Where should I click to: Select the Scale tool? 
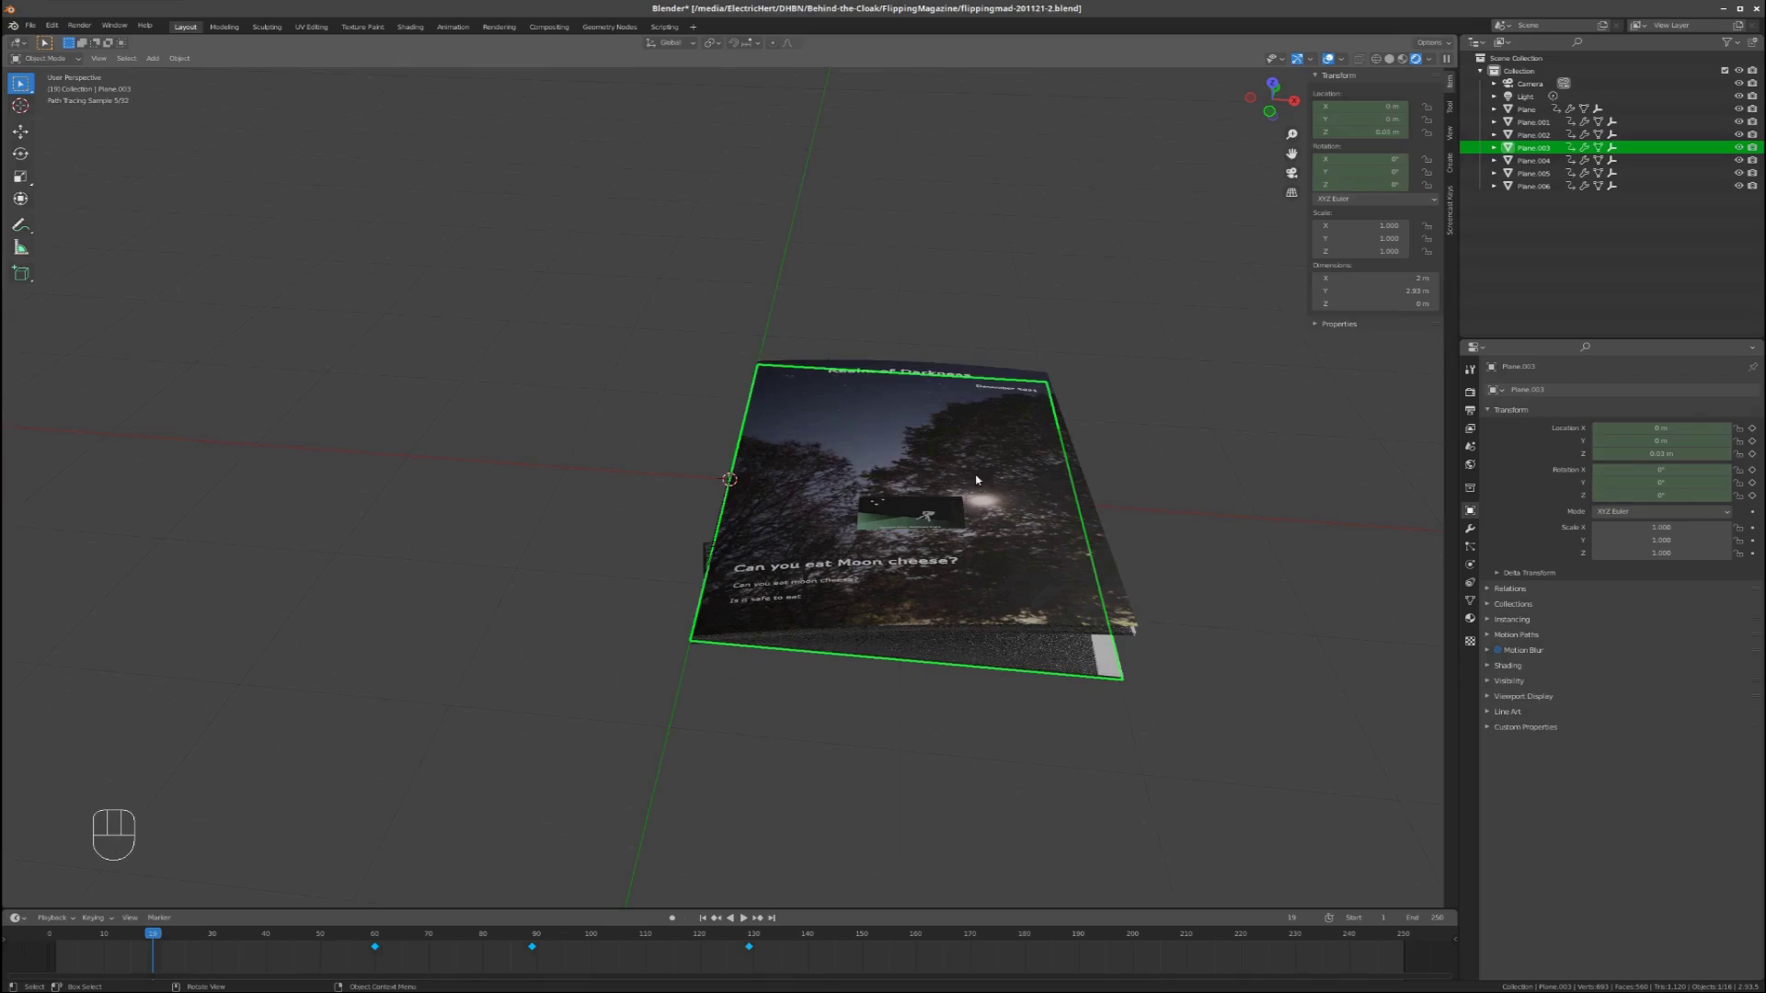[x=20, y=177]
